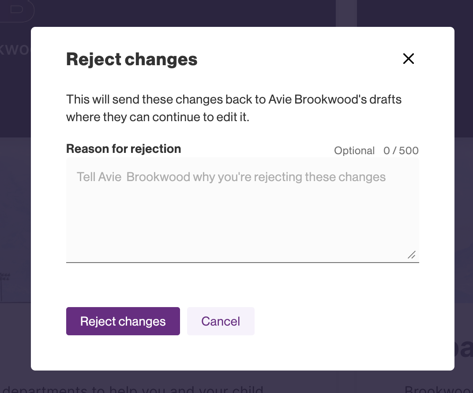Click the Optional indicator text
Screen dimensions: 473x393
pyautogui.click(x=354, y=151)
